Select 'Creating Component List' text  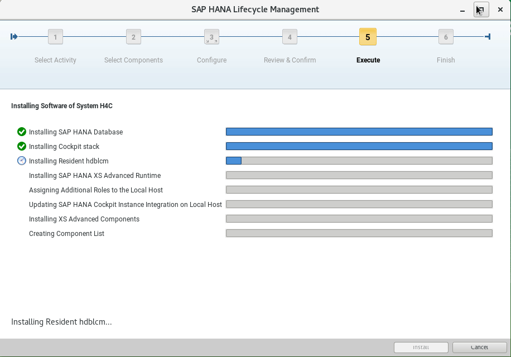coord(66,234)
